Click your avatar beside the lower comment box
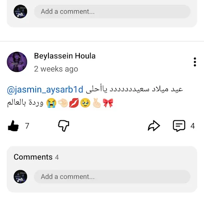 click(20, 177)
